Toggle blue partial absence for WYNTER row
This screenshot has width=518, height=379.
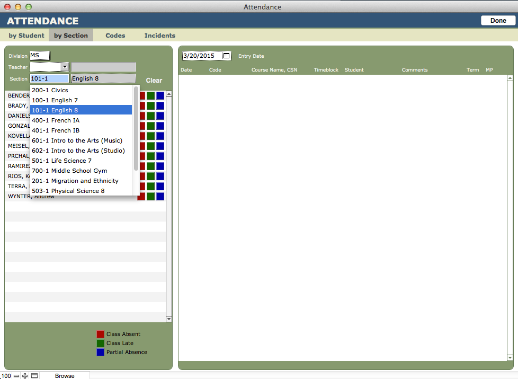160,197
